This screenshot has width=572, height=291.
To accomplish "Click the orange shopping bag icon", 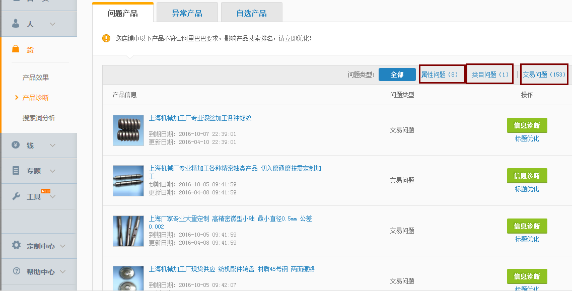I will tap(16, 49).
